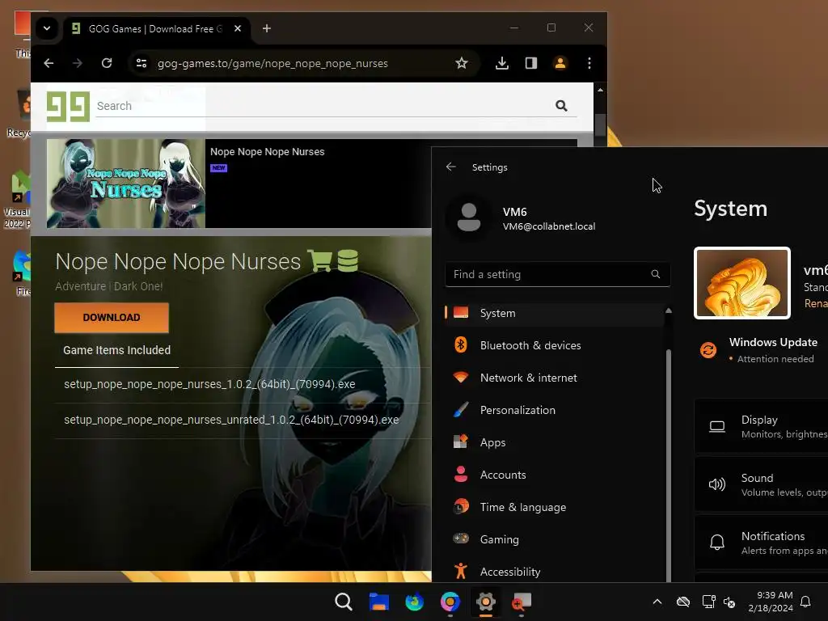Select System in Settings sidebar

click(x=555, y=313)
